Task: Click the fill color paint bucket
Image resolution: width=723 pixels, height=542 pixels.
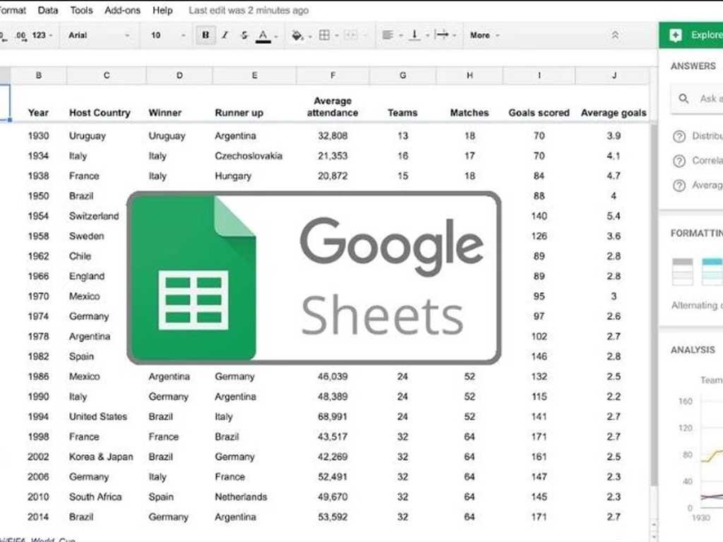Action: click(297, 35)
